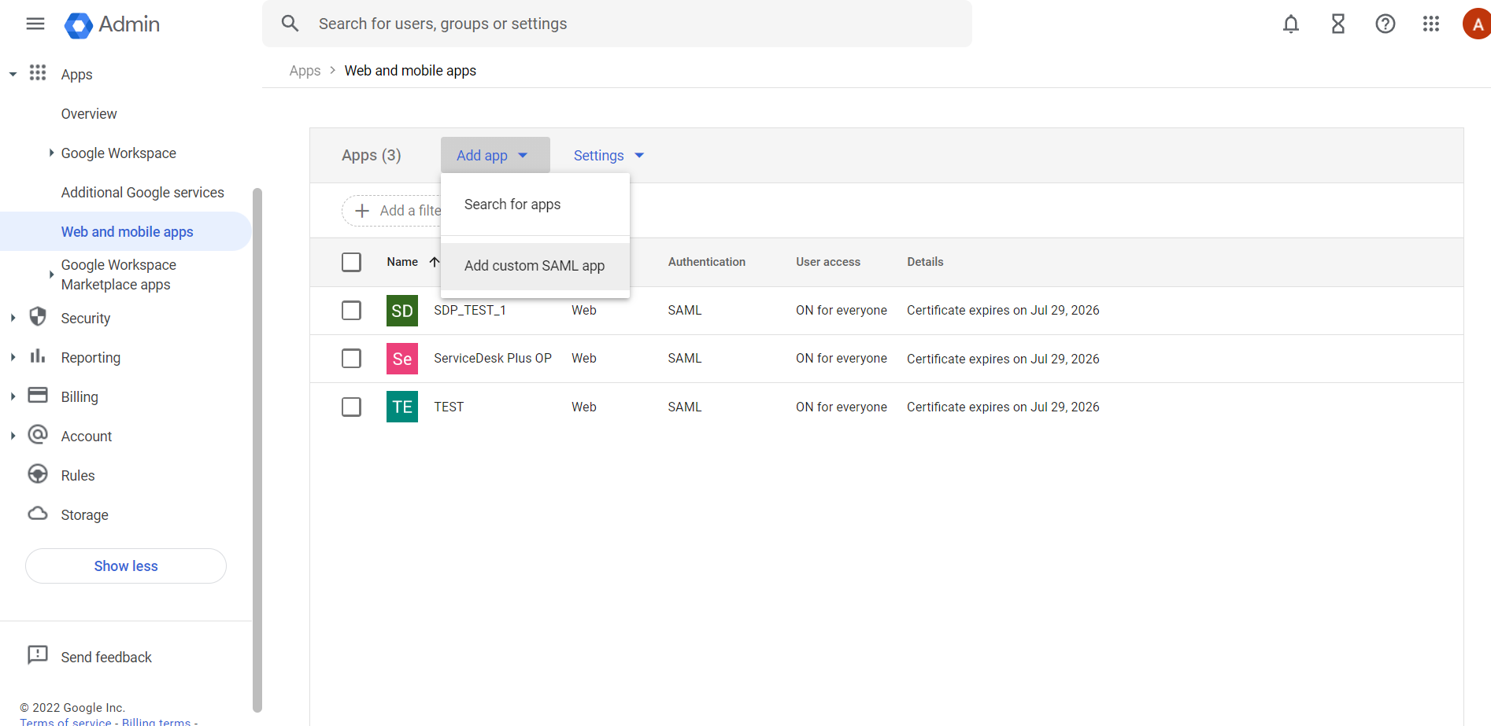The image size is (1491, 726).
Task: Expand Google Workspace Marketplace apps
Action: point(51,275)
